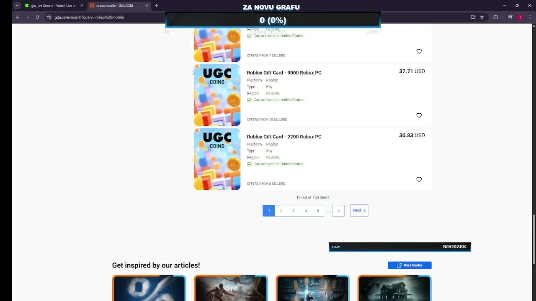Click the browser forward arrow
The height and width of the screenshot is (301, 536).
click(28, 17)
